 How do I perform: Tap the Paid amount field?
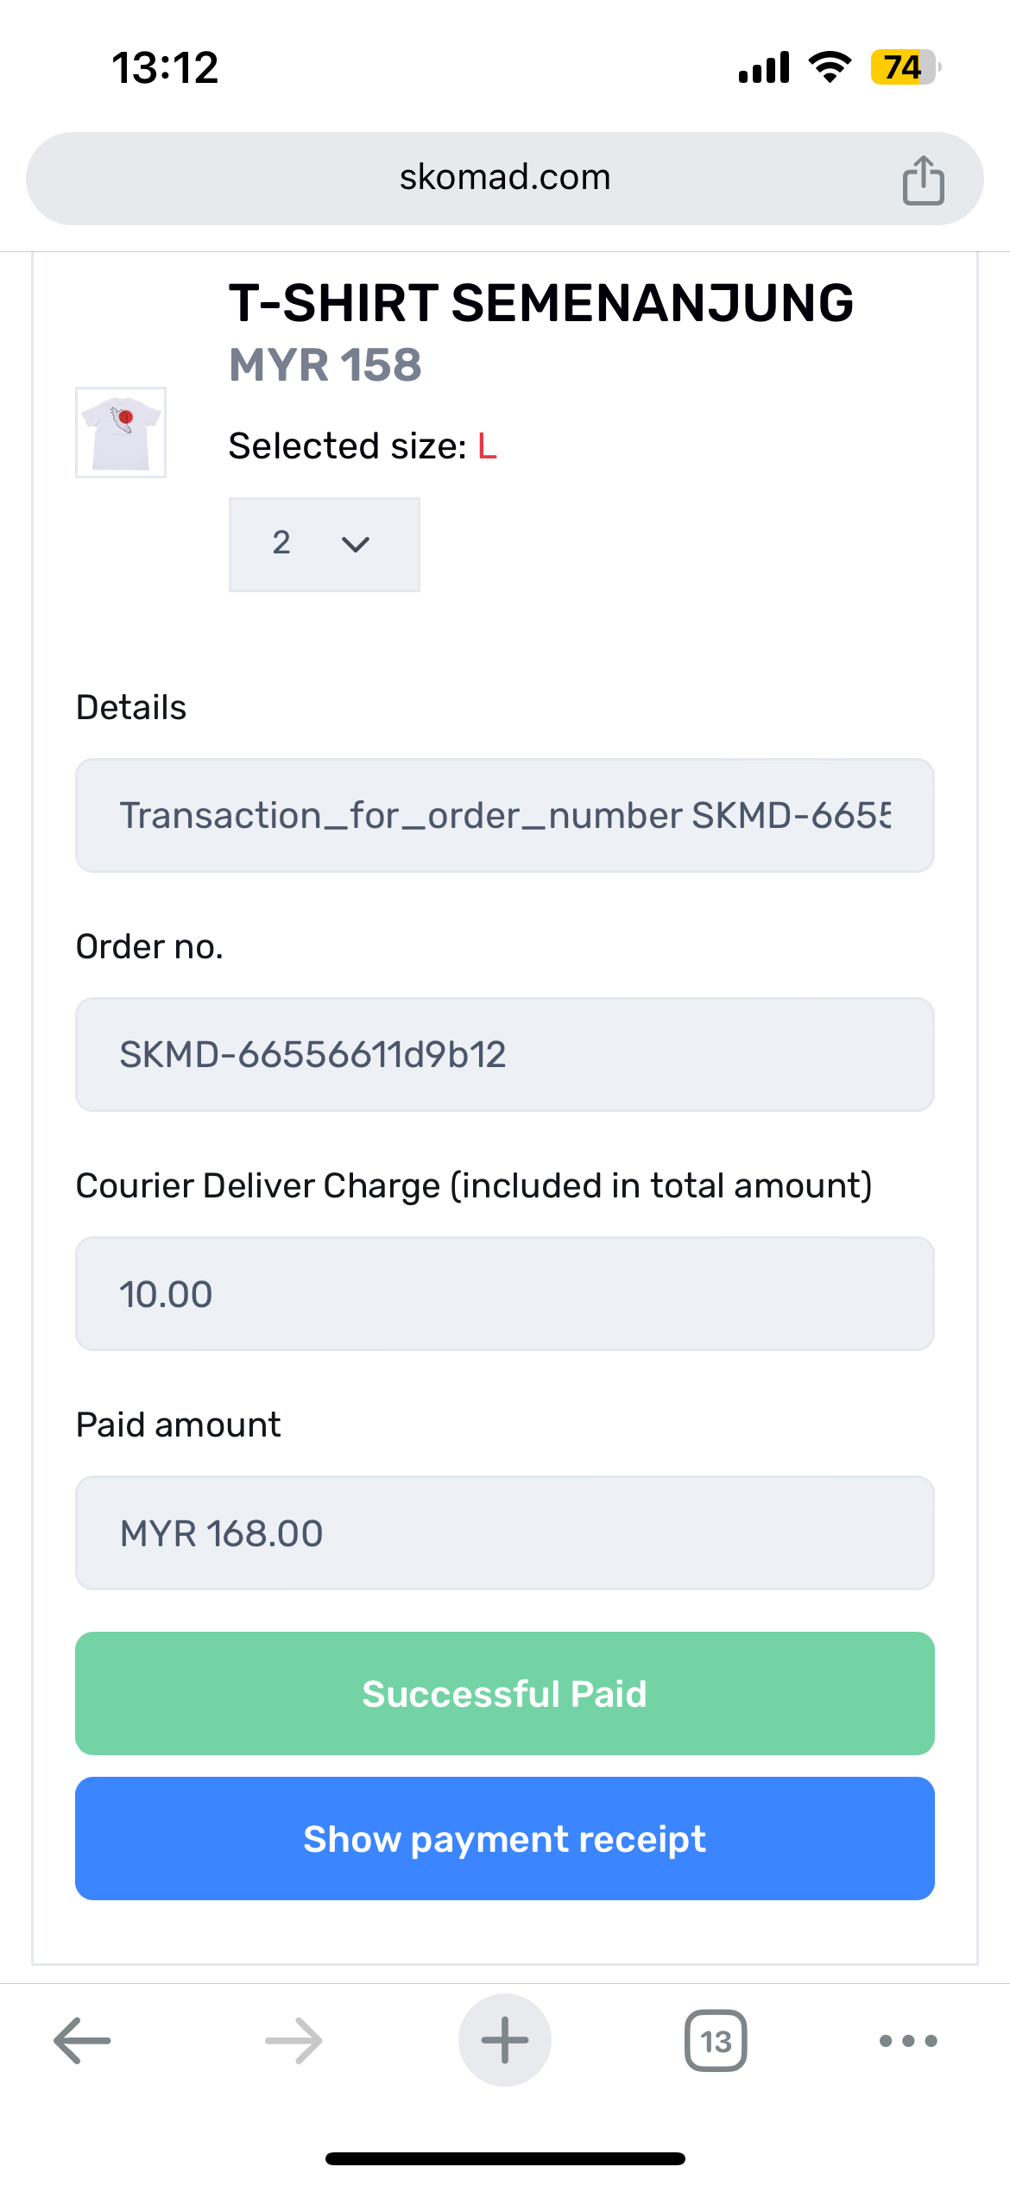pos(505,1532)
